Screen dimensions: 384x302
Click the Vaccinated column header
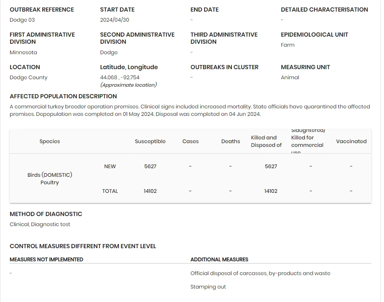coord(351,141)
